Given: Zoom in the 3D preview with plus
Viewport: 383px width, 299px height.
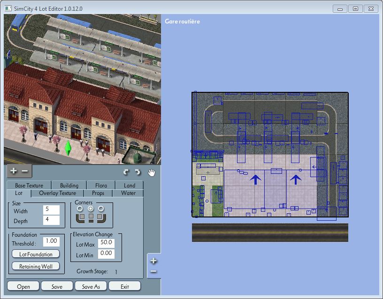Looking at the screenshot, I should point(14,171).
